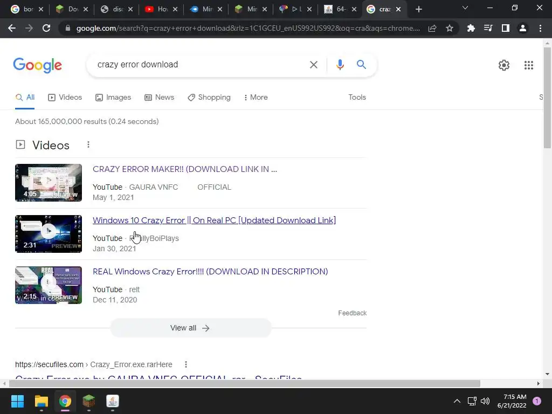552x414 pixels.
Task: Select the Videos search filter
Action: pyautogui.click(x=65, y=98)
